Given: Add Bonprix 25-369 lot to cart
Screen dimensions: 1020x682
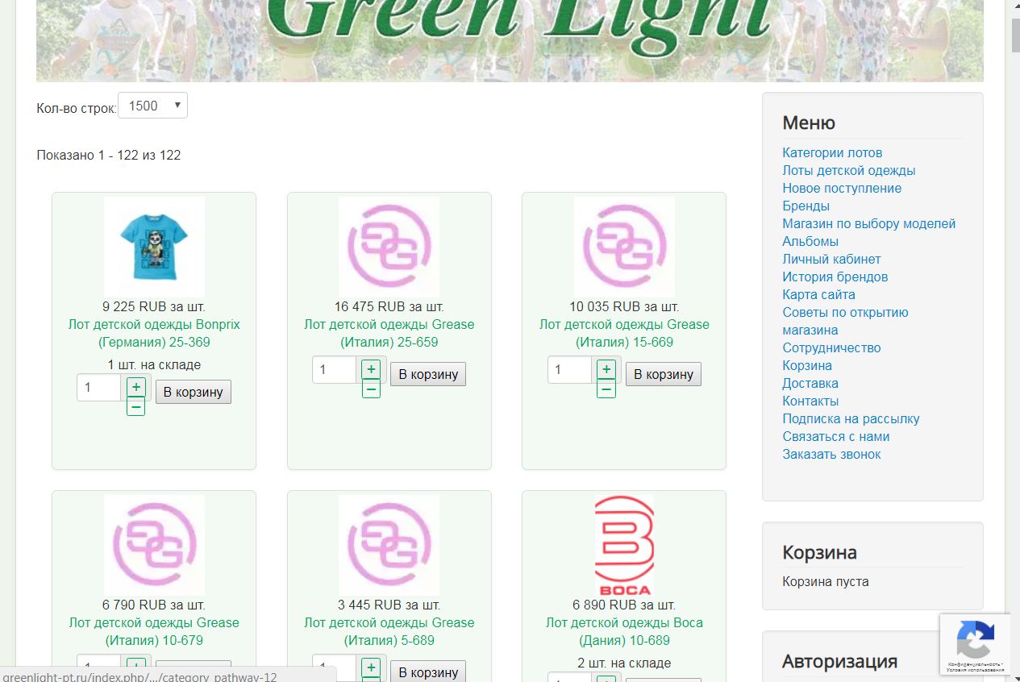Looking at the screenshot, I should point(194,392).
